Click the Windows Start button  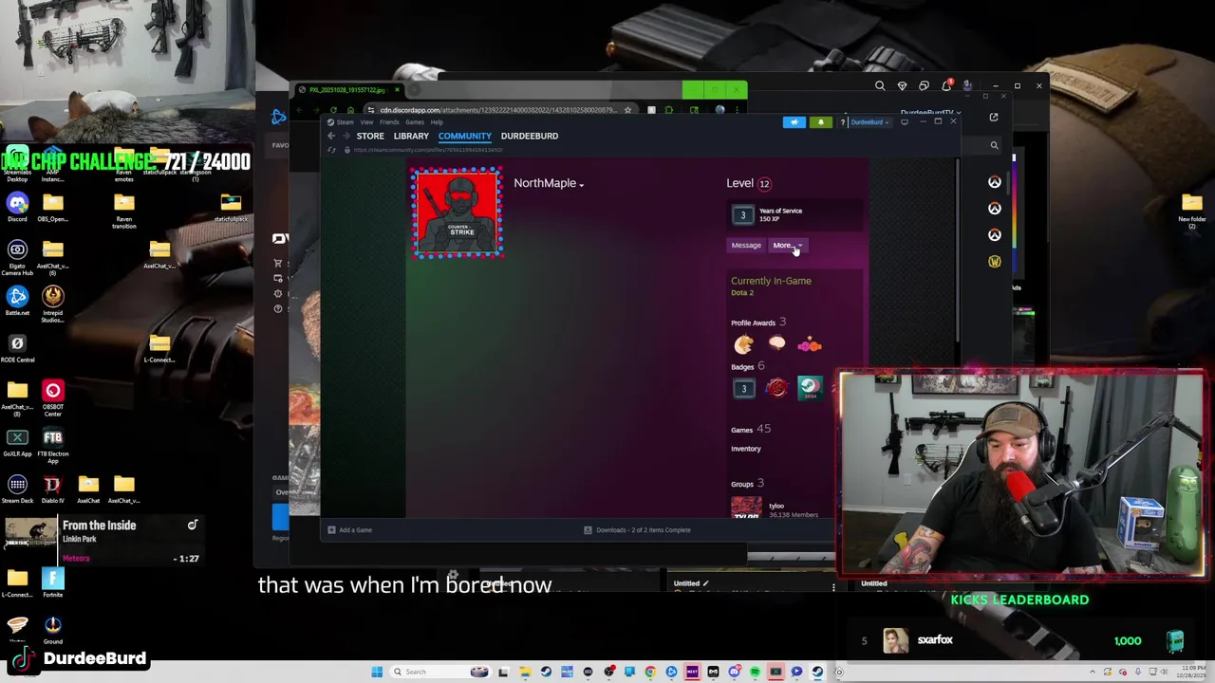(377, 672)
